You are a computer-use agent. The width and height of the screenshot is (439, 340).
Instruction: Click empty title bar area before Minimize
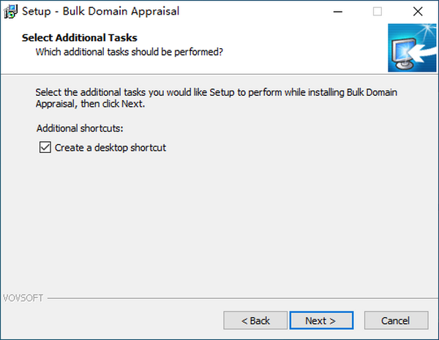coord(256,12)
